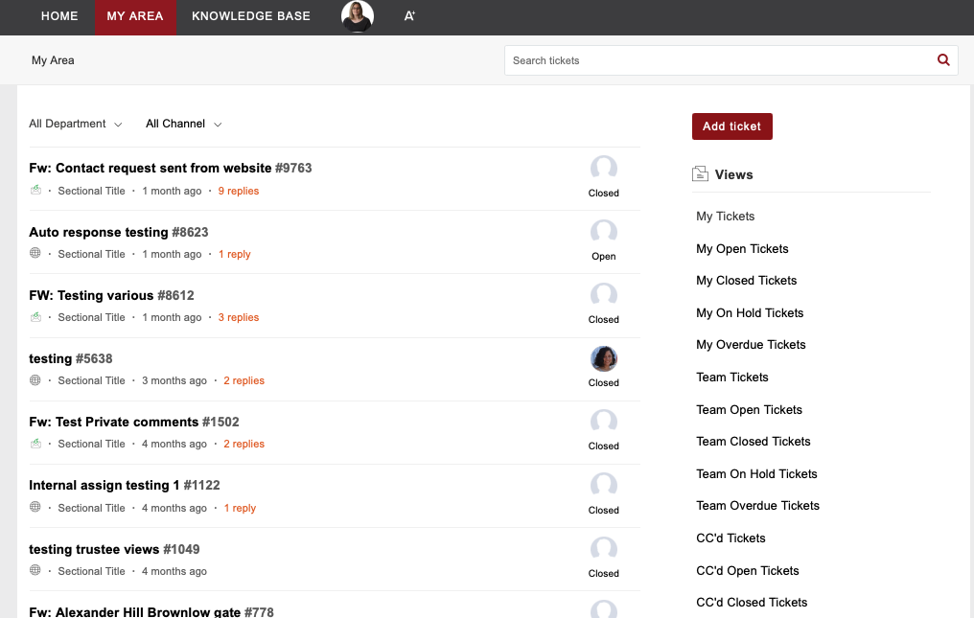974x618 pixels.
Task: Click blank assignee avatar on ticket #1122
Action: (603, 486)
